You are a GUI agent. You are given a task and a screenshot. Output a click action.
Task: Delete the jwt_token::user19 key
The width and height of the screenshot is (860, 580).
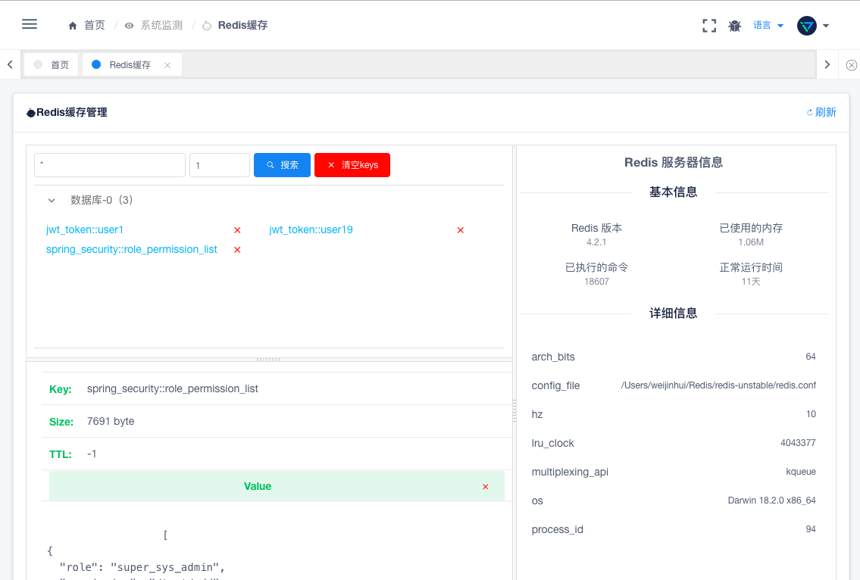coord(461,230)
